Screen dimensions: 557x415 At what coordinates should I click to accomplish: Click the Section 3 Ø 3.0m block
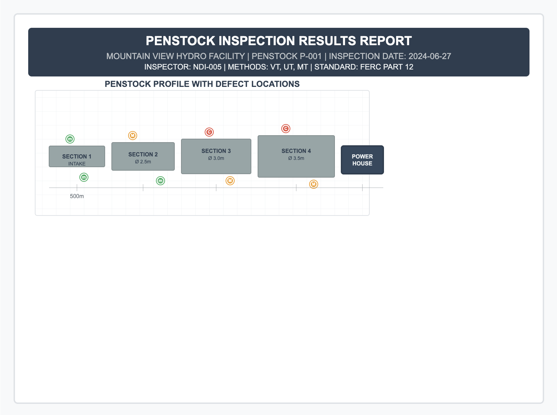click(x=216, y=156)
